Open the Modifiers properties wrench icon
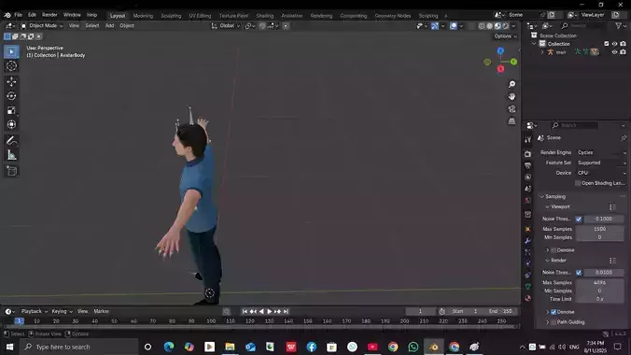 527,241
